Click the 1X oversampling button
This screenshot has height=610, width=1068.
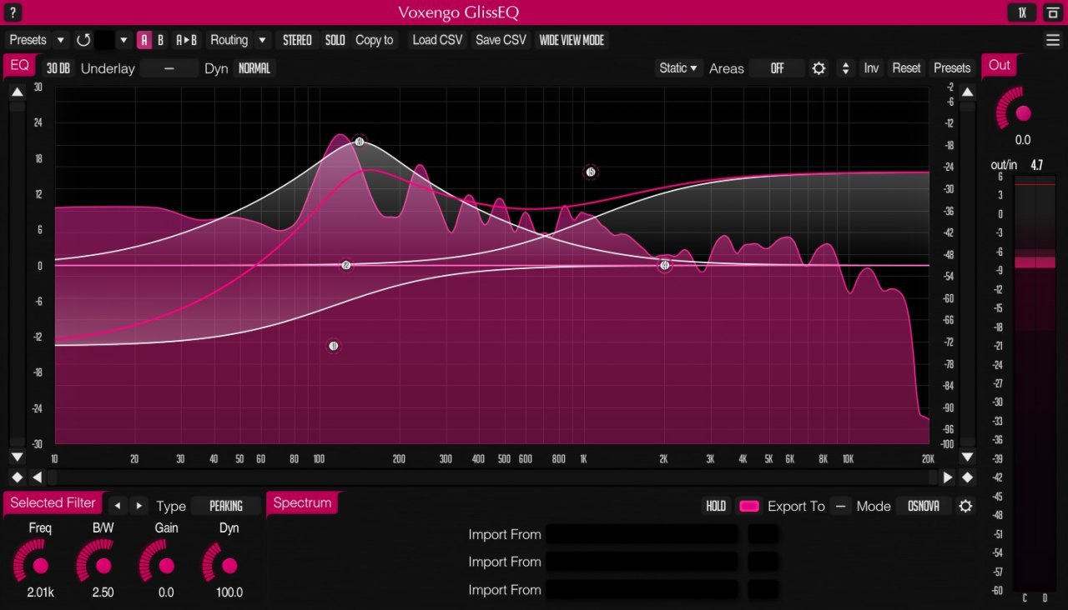coord(1022,12)
